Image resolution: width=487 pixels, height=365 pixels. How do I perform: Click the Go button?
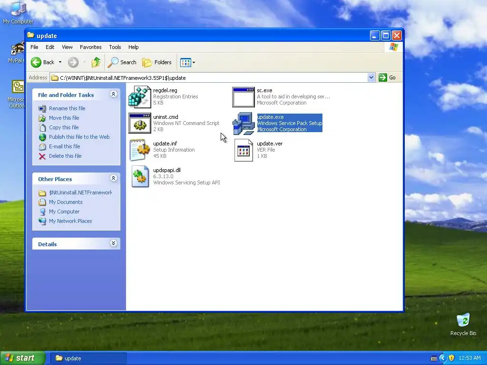pos(387,77)
